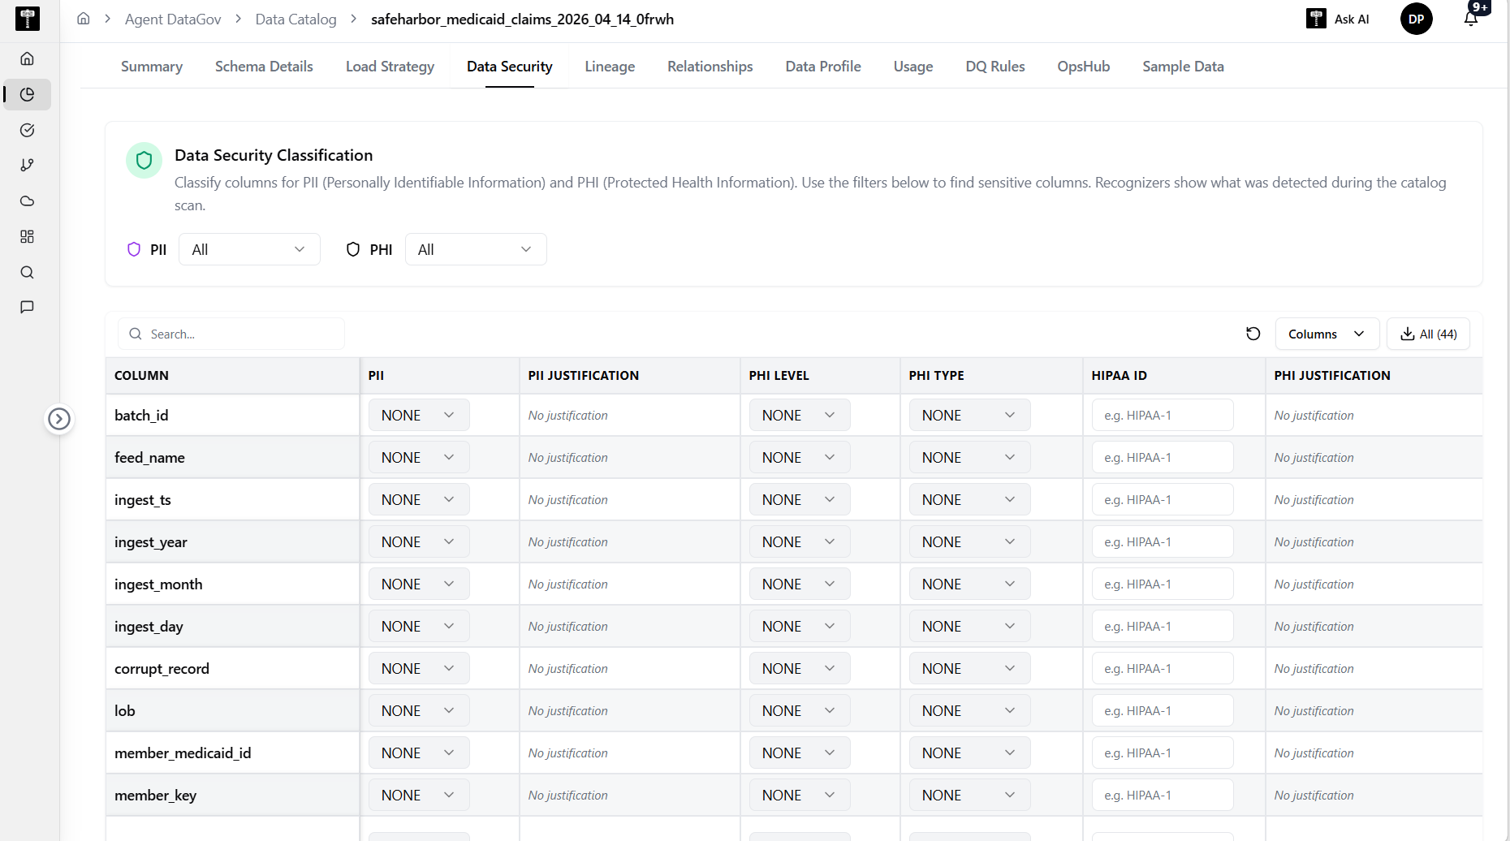
Task: Click HIPAA ID field for member_key
Action: click(x=1163, y=795)
